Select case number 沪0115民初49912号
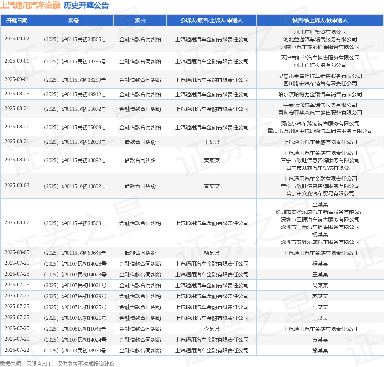 (75, 94)
